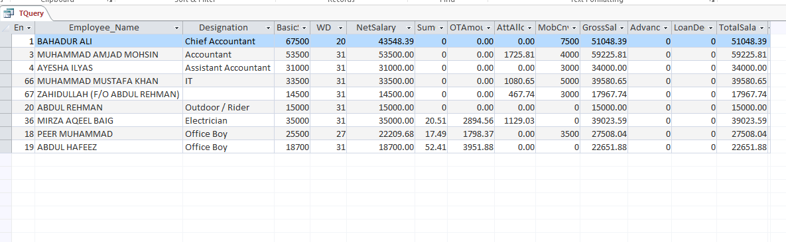Click the BAHADUR ALI name cell
786x242 pixels.
[x=109, y=41]
